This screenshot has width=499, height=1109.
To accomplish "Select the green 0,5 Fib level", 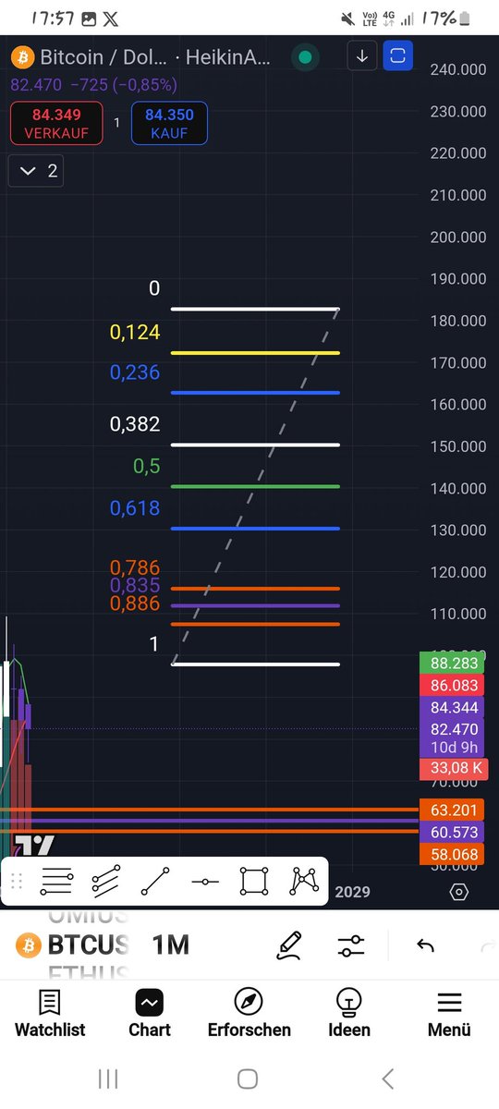I will tap(255, 486).
